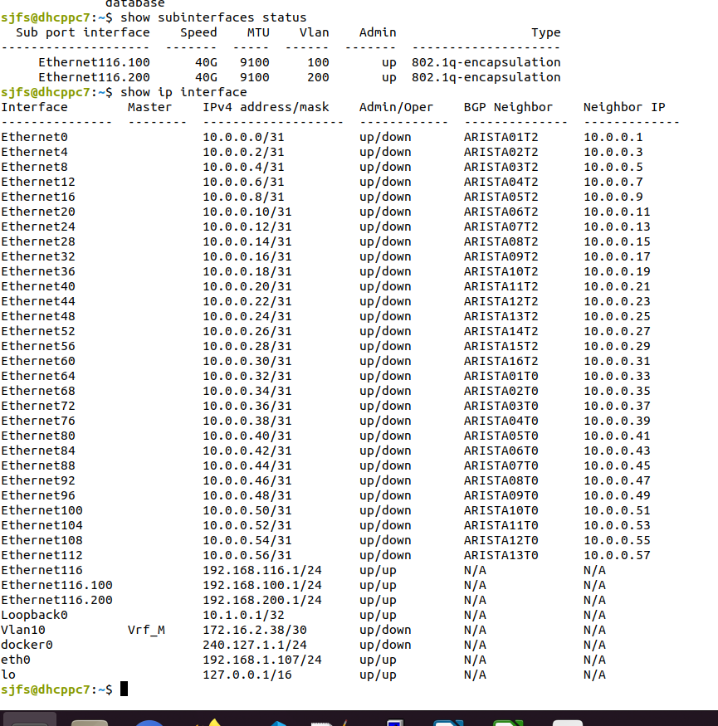This screenshot has width=718, height=726.
Task: Open LibreOffice Calc from the taskbar
Action: [506, 719]
